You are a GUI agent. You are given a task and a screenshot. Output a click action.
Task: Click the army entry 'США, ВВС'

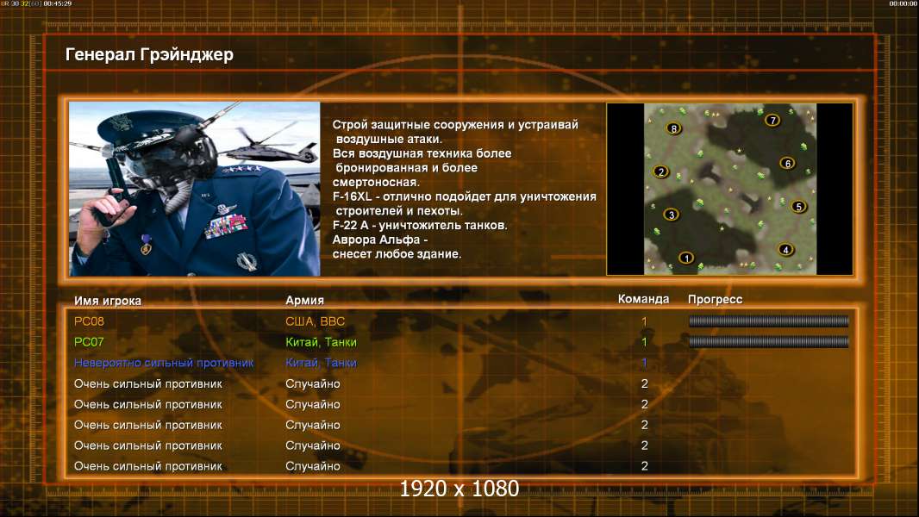(315, 321)
